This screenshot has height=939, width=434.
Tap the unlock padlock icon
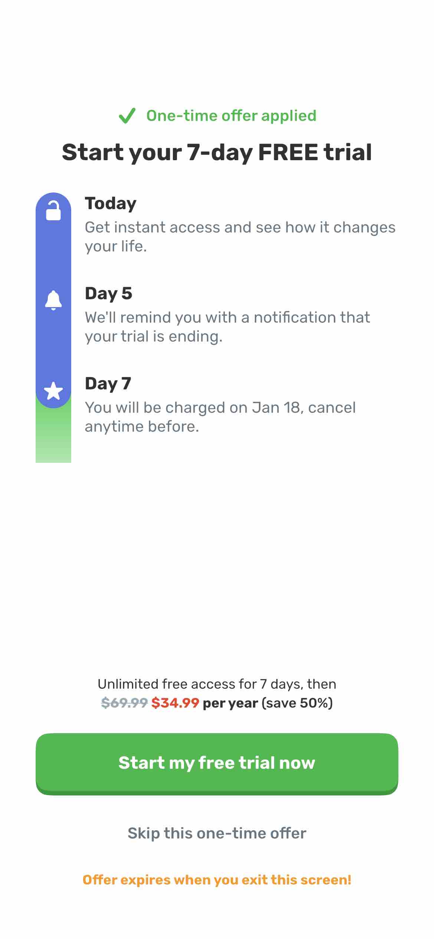[x=53, y=211]
